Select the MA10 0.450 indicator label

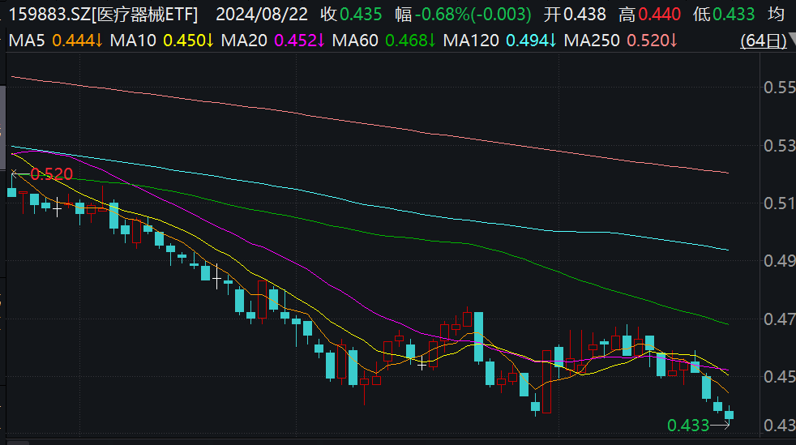coord(161,41)
